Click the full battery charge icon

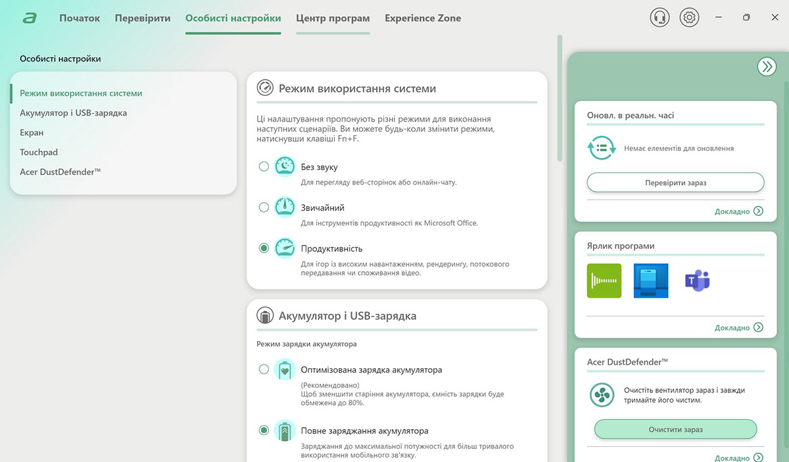click(285, 430)
